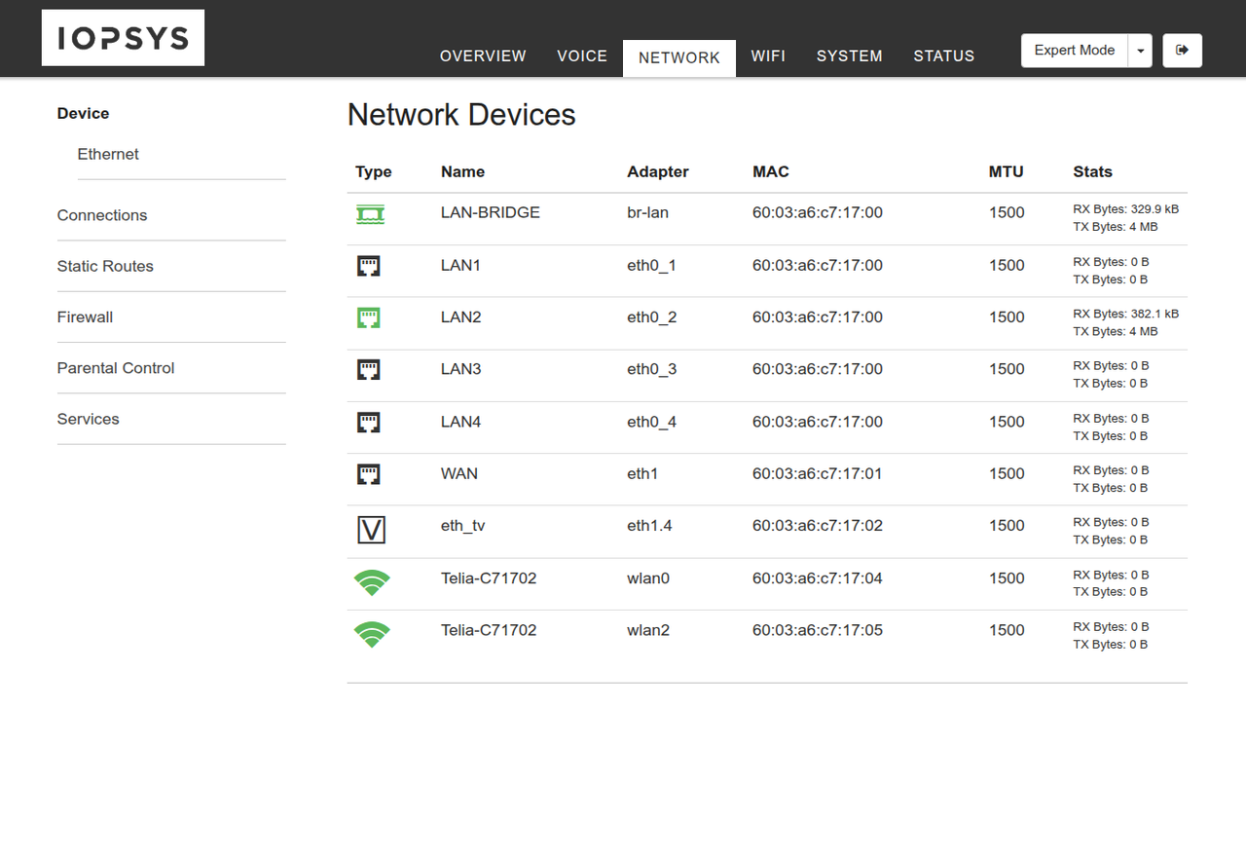Screen dimensions: 1246x856
Task: Click MAC address 60:03:a6:c7:17:05
Action: (x=818, y=630)
